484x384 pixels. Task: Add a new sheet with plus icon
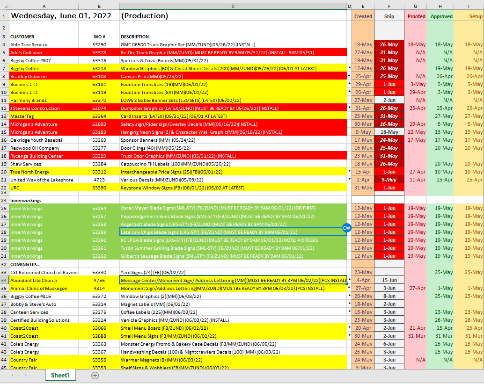coord(95,376)
